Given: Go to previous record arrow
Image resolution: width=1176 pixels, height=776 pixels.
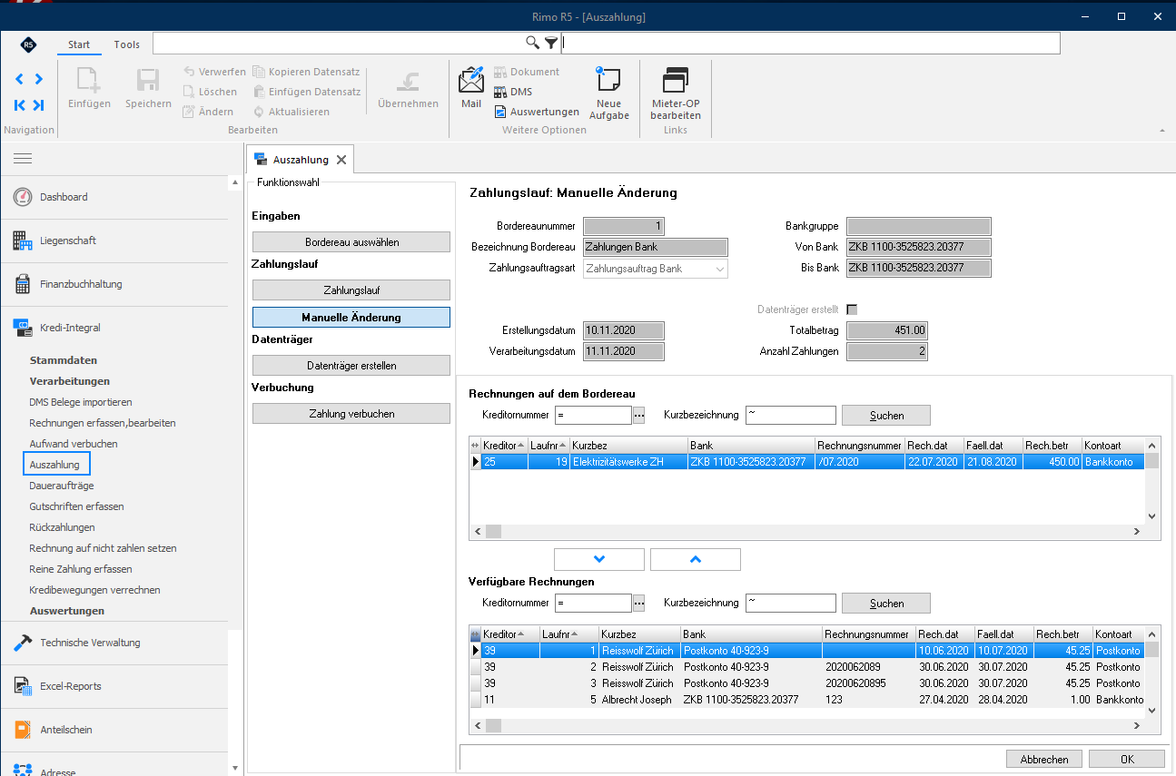Looking at the screenshot, I should pyautogui.click(x=19, y=79).
